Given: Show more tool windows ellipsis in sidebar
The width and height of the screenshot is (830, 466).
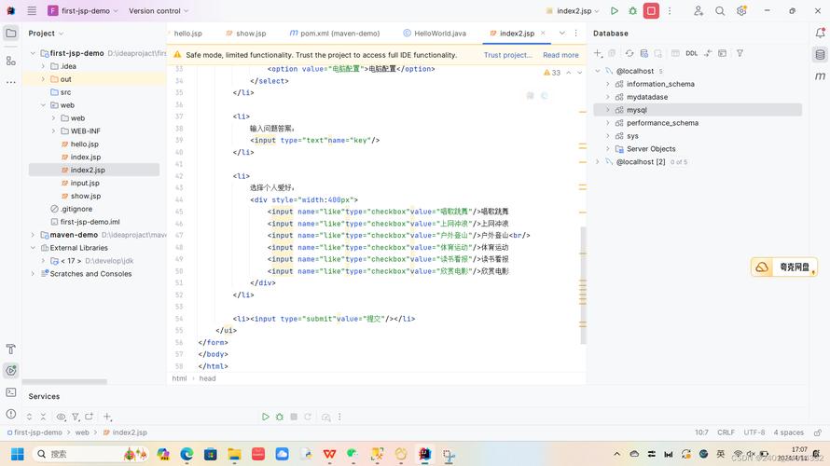Looking at the screenshot, I should coord(10,82).
